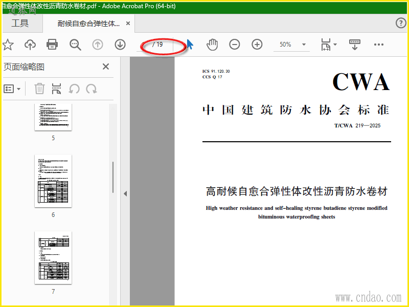
Task: Activate the hand pan tool
Action: [212, 45]
